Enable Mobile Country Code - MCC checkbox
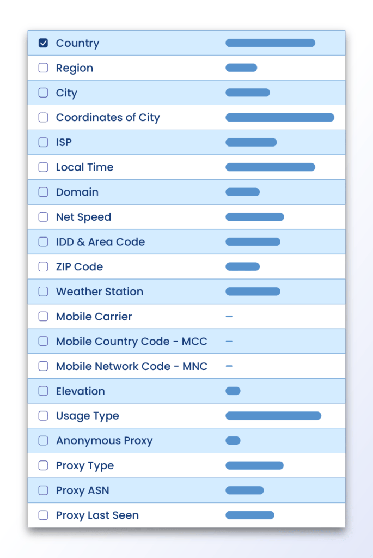373x558 pixels. 43,341
